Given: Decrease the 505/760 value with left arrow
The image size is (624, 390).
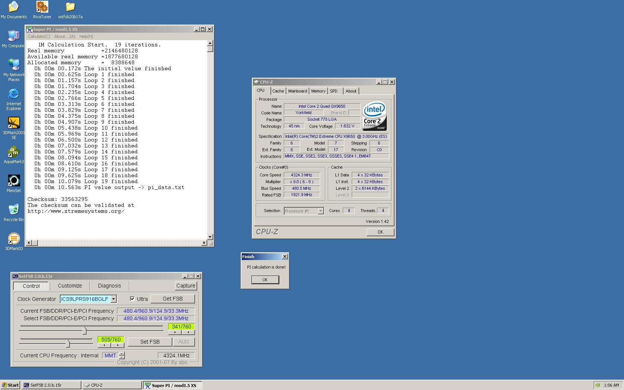Looking at the screenshot, I should coord(104,345).
